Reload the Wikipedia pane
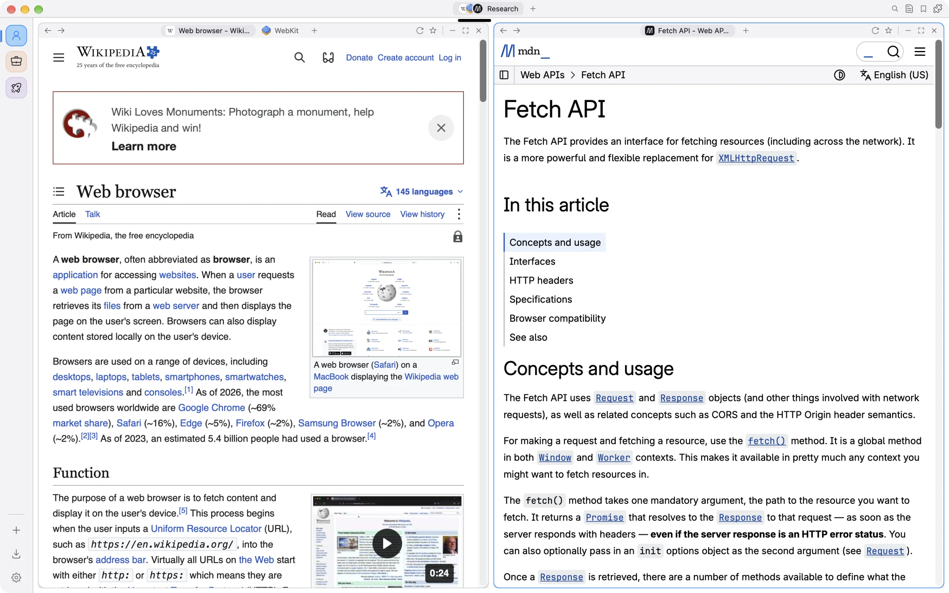 (420, 30)
